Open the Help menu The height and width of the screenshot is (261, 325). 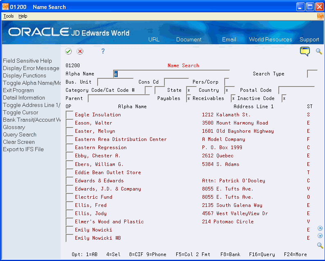tap(23, 16)
